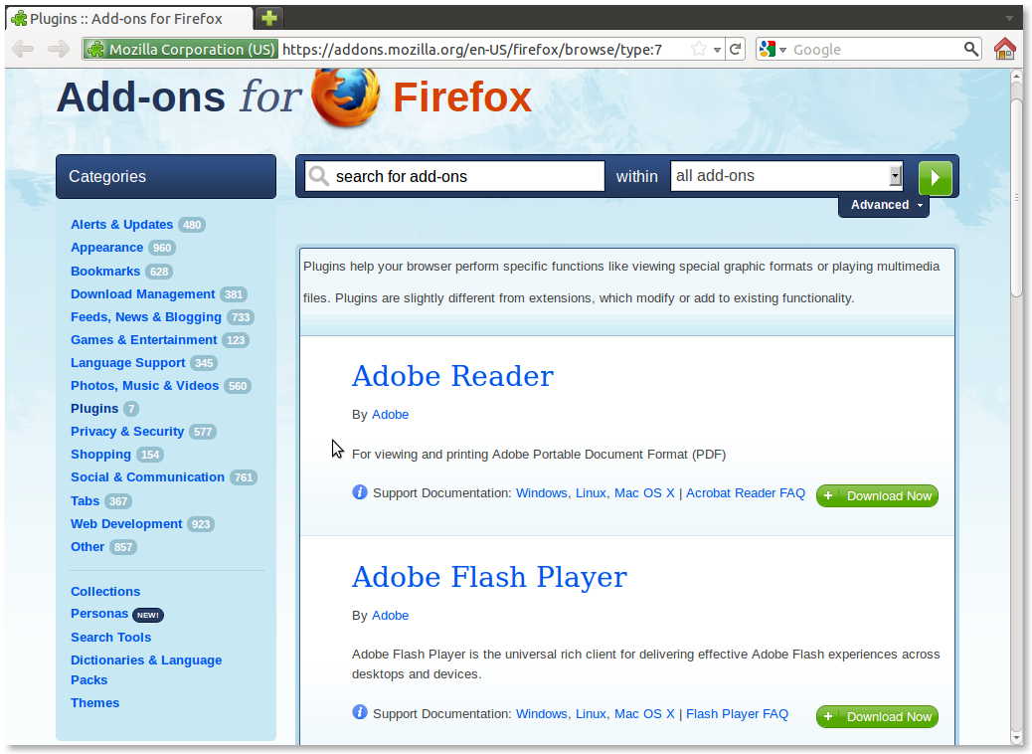This screenshot has height=754, width=1032.
Task: Click the info icon in Flash Player support row
Action: (x=359, y=712)
